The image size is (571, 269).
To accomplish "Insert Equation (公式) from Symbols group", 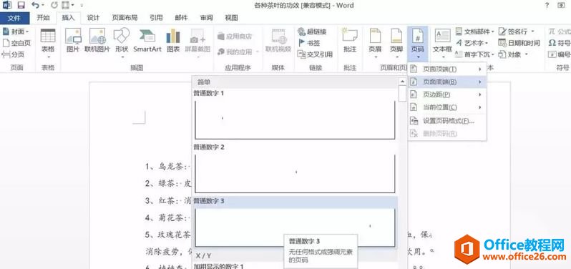I will pyautogui.click(x=560, y=31).
